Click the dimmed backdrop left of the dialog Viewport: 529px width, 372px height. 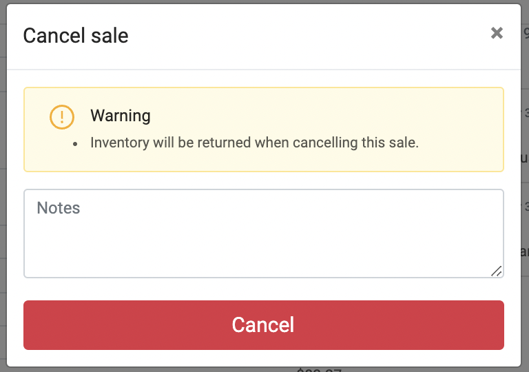(x=3, y=207)
